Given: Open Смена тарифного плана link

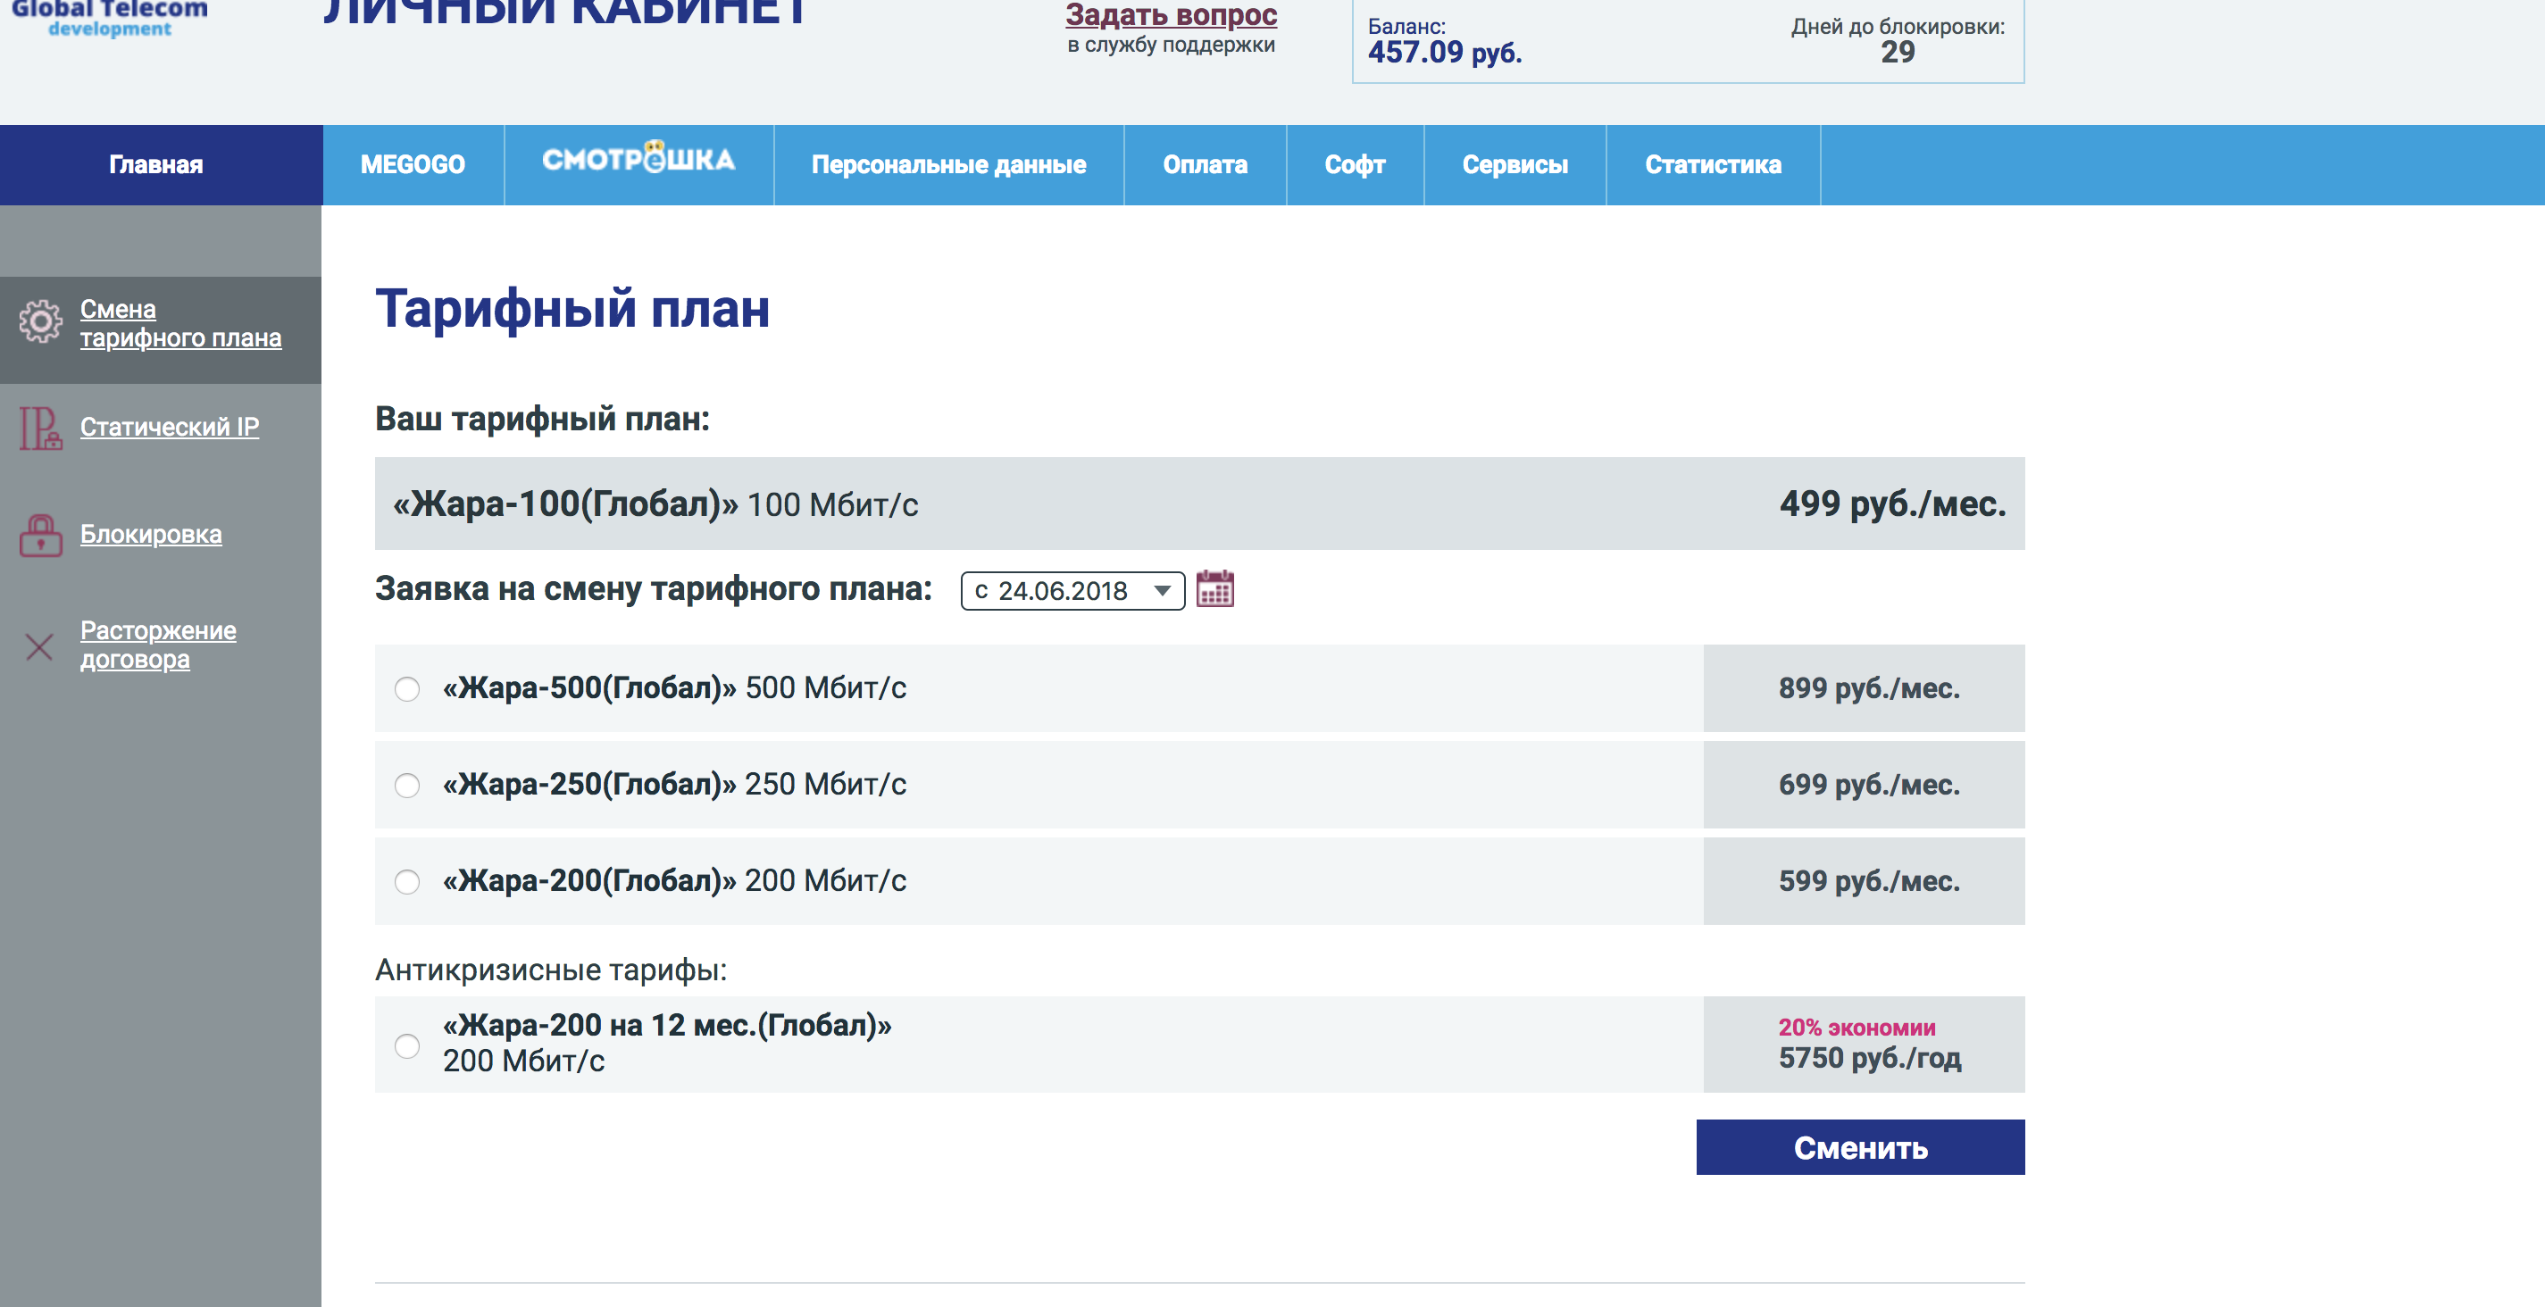Looking at the screenshot, I should (180, 323).
